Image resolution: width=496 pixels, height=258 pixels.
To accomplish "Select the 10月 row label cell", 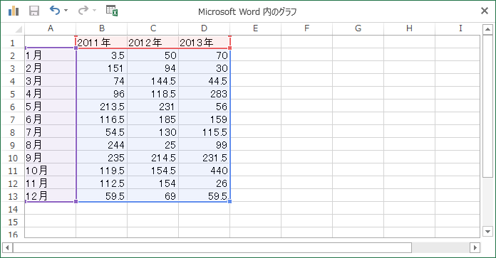I will click(50, 171).
